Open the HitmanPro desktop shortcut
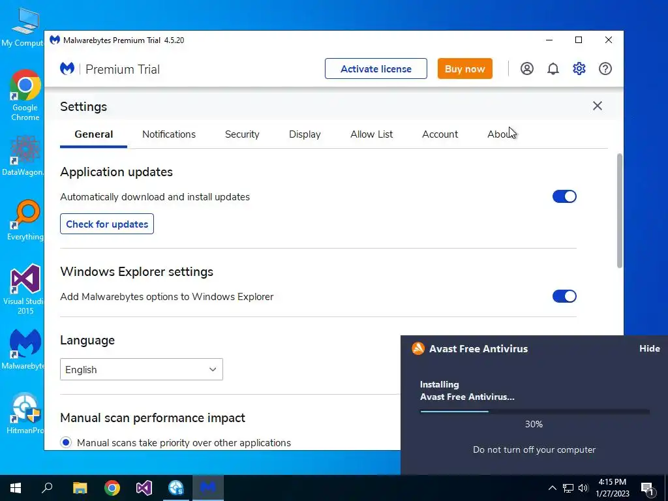Image resolution: width=668 pixels, height=501 pixels. point(25,414)
